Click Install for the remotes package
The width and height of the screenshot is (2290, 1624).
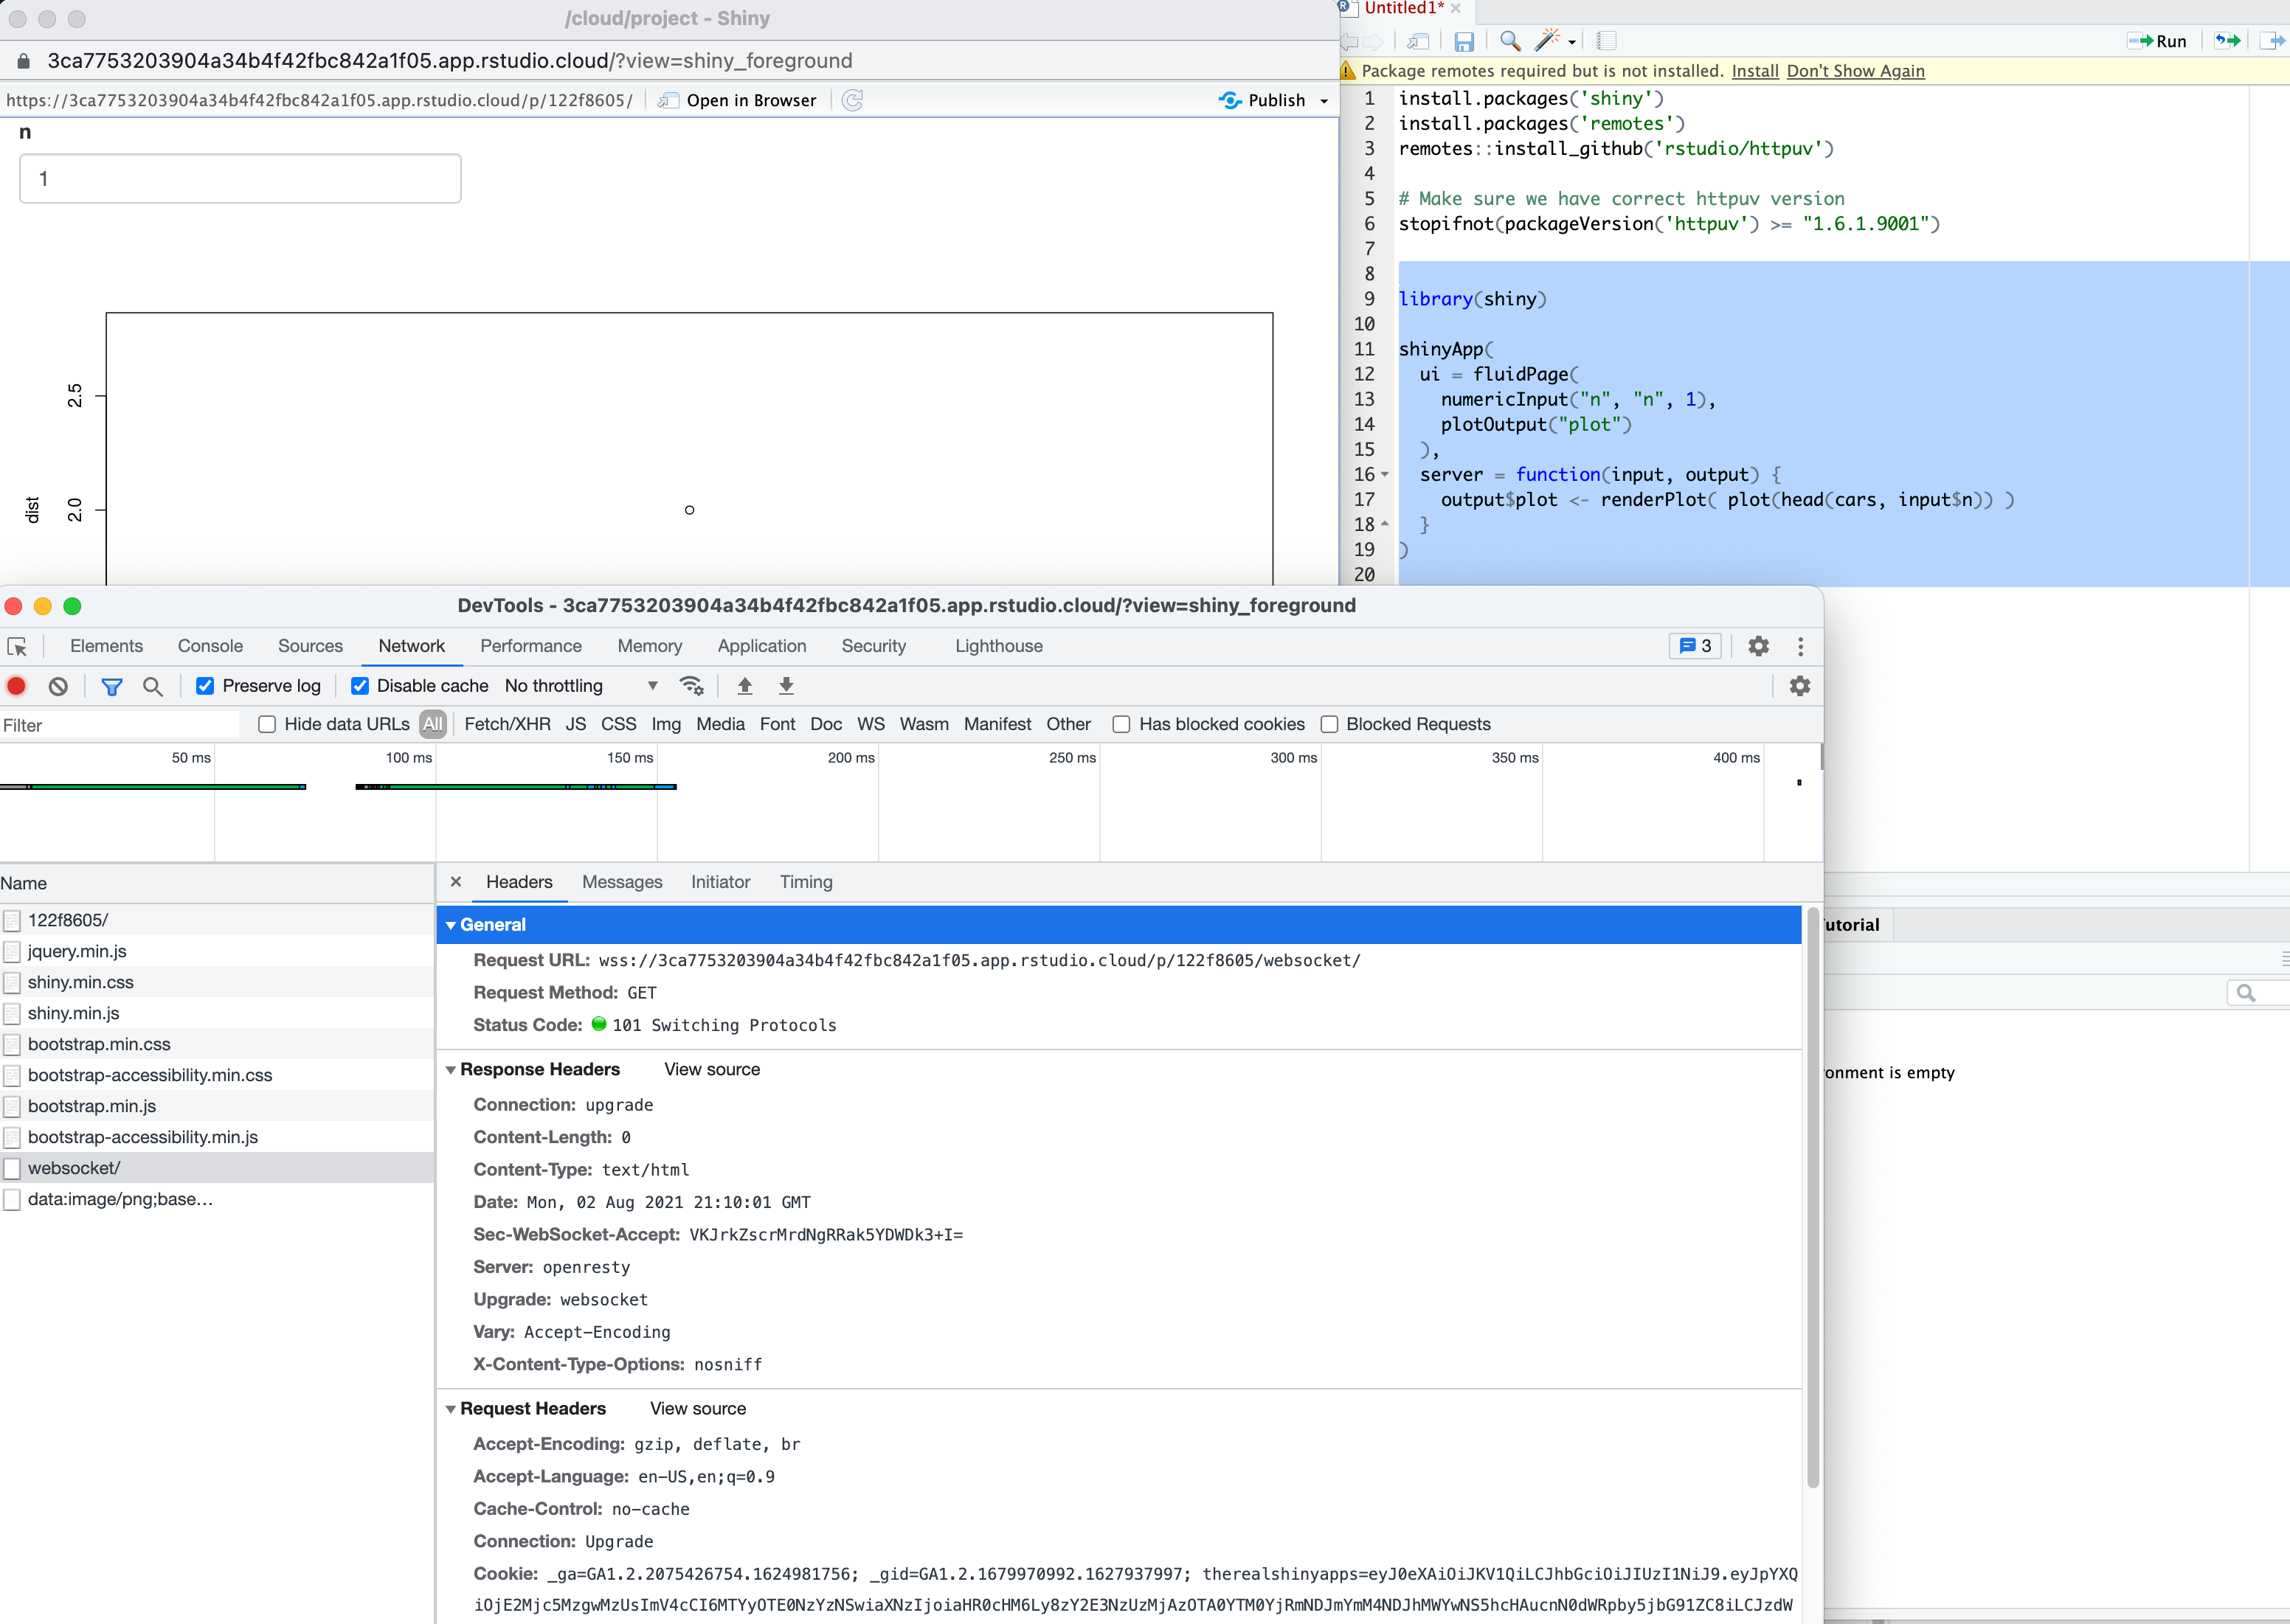(1755, 71)
